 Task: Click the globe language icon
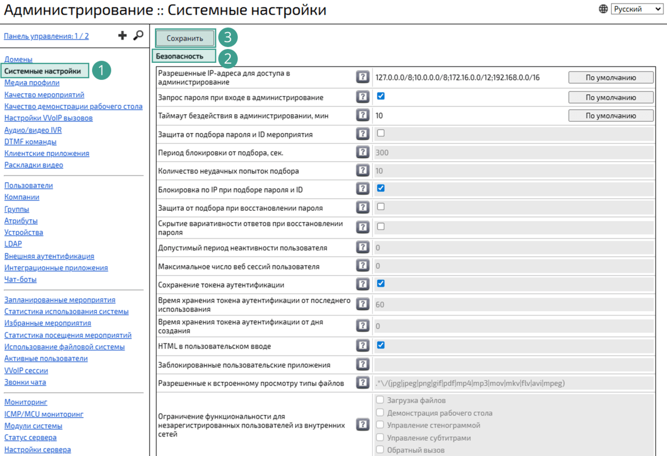tap(603, 9)
